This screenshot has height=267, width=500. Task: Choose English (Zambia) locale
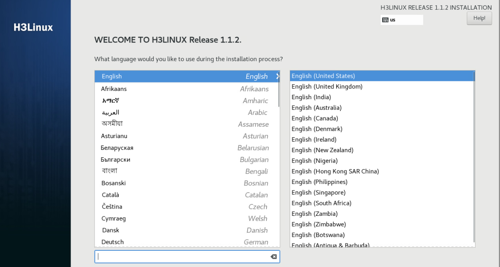tap(382, 214)
